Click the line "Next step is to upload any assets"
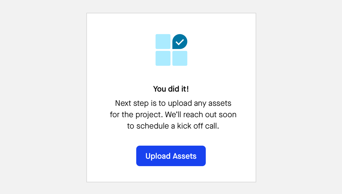 tap(173, 103)
